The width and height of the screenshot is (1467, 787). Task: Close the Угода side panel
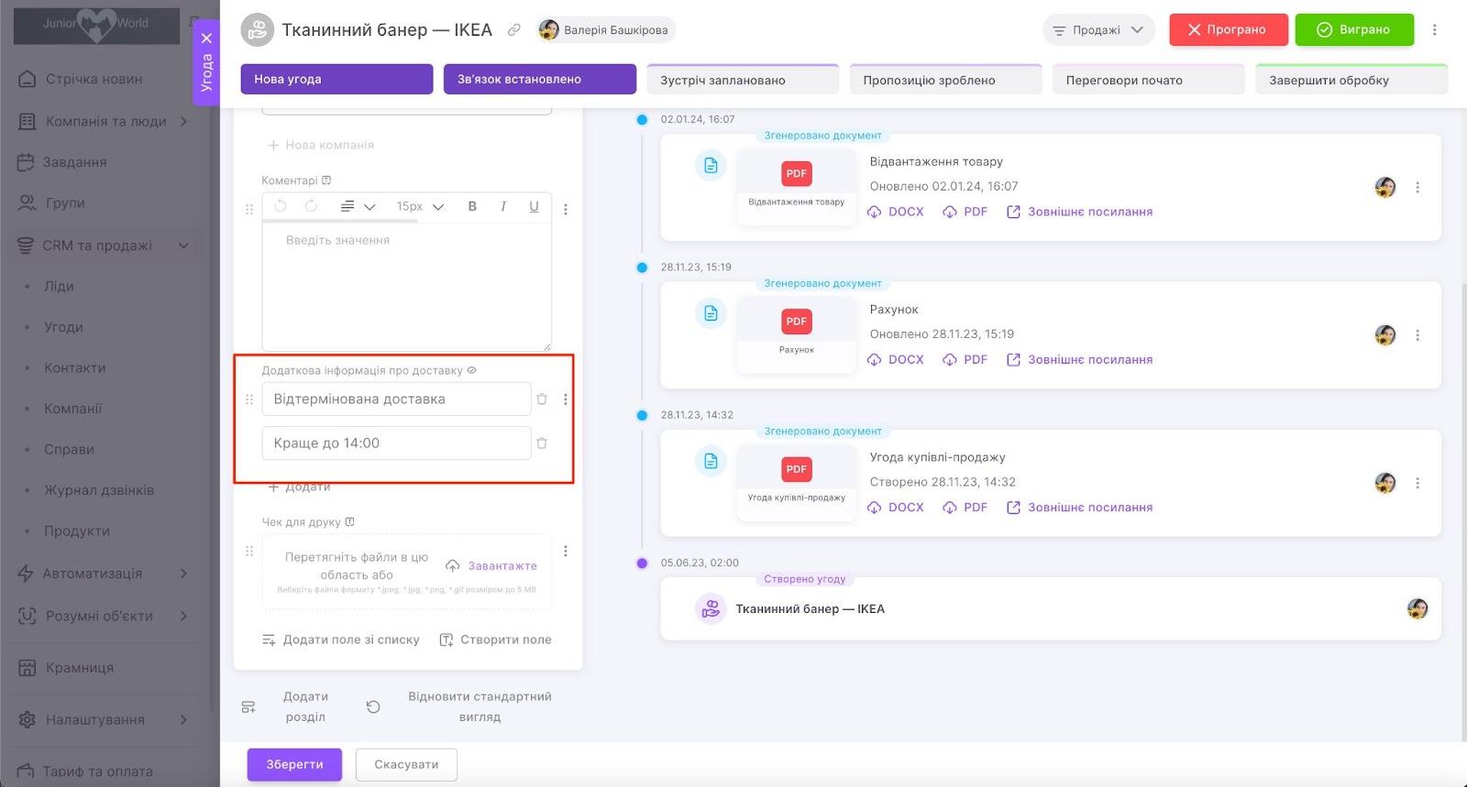pos(206,38)
